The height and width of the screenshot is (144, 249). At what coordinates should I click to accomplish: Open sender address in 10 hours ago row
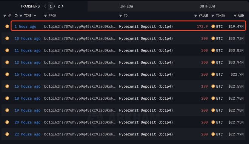[80, 38]
